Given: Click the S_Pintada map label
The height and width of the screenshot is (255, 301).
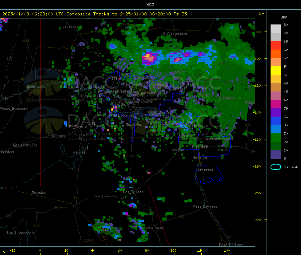Looking at the screenshot, I should click(x=89, y=97).
